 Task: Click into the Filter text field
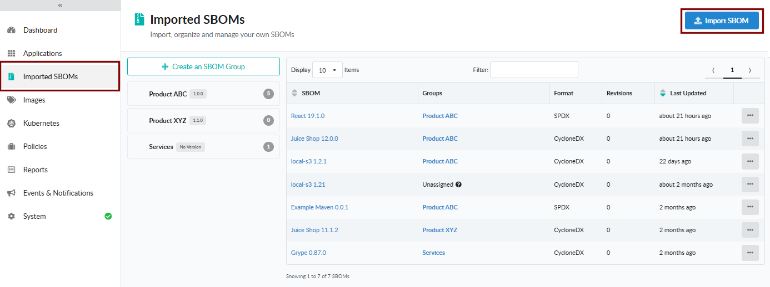[x=533, y=70]
